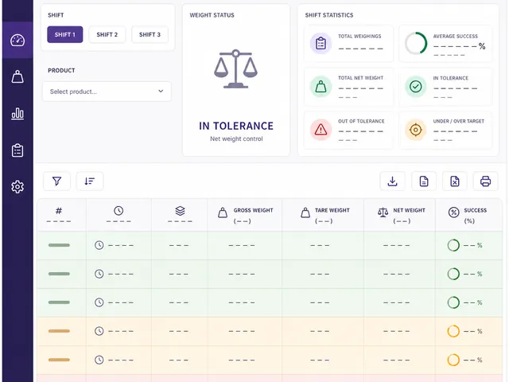509x382 pixels.
Task: Click the Net weight control subtitle
Action: (236, 138)
